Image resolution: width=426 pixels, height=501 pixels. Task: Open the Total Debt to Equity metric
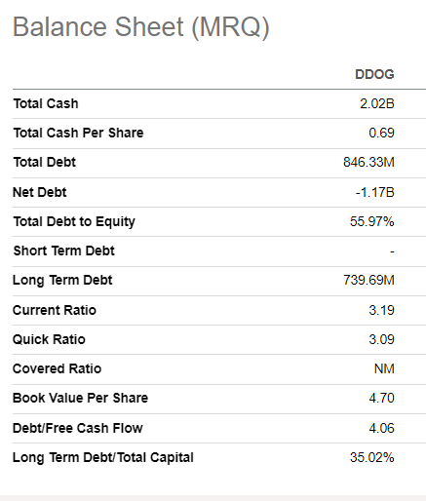(x=74, y=221)
